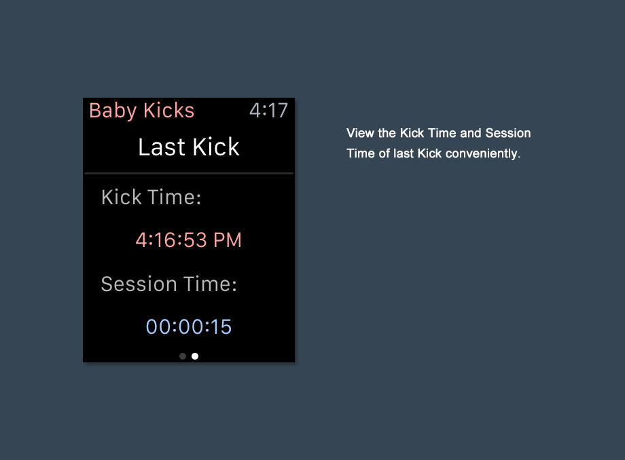Click "Session" ending the description's first line
The image size is (625, 460).
508,133
